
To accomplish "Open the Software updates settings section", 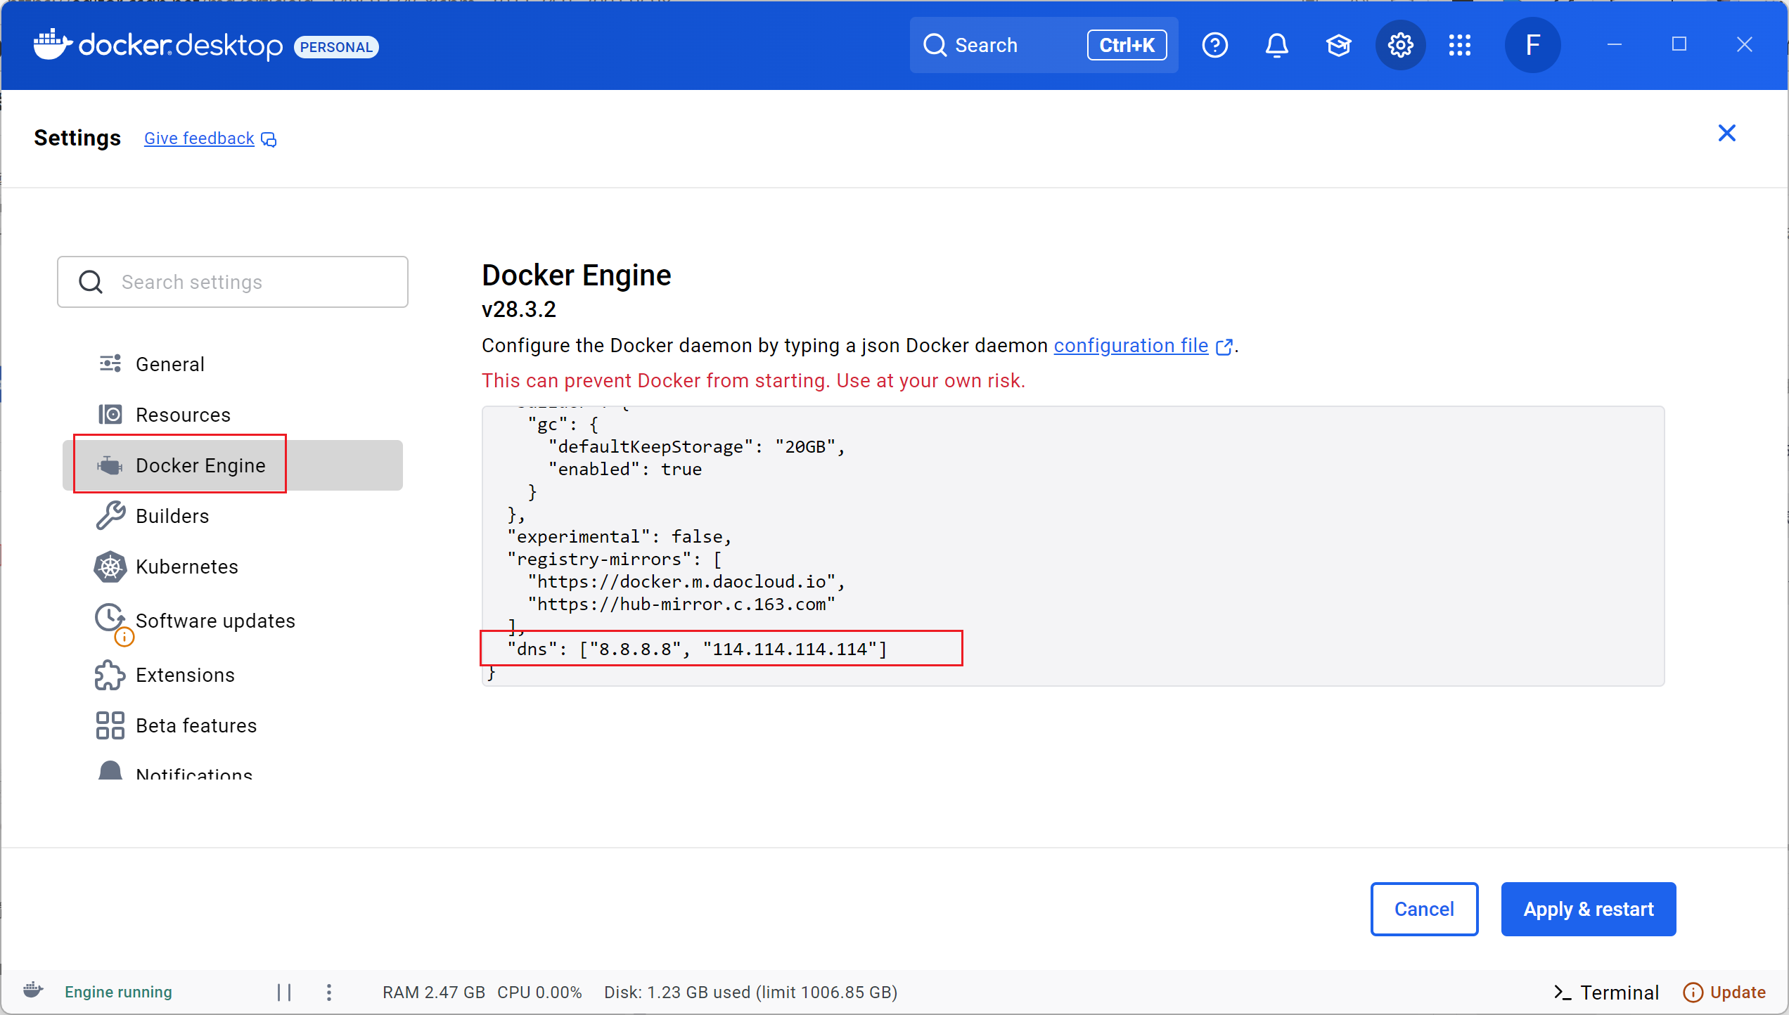I will tap(232, 621).
